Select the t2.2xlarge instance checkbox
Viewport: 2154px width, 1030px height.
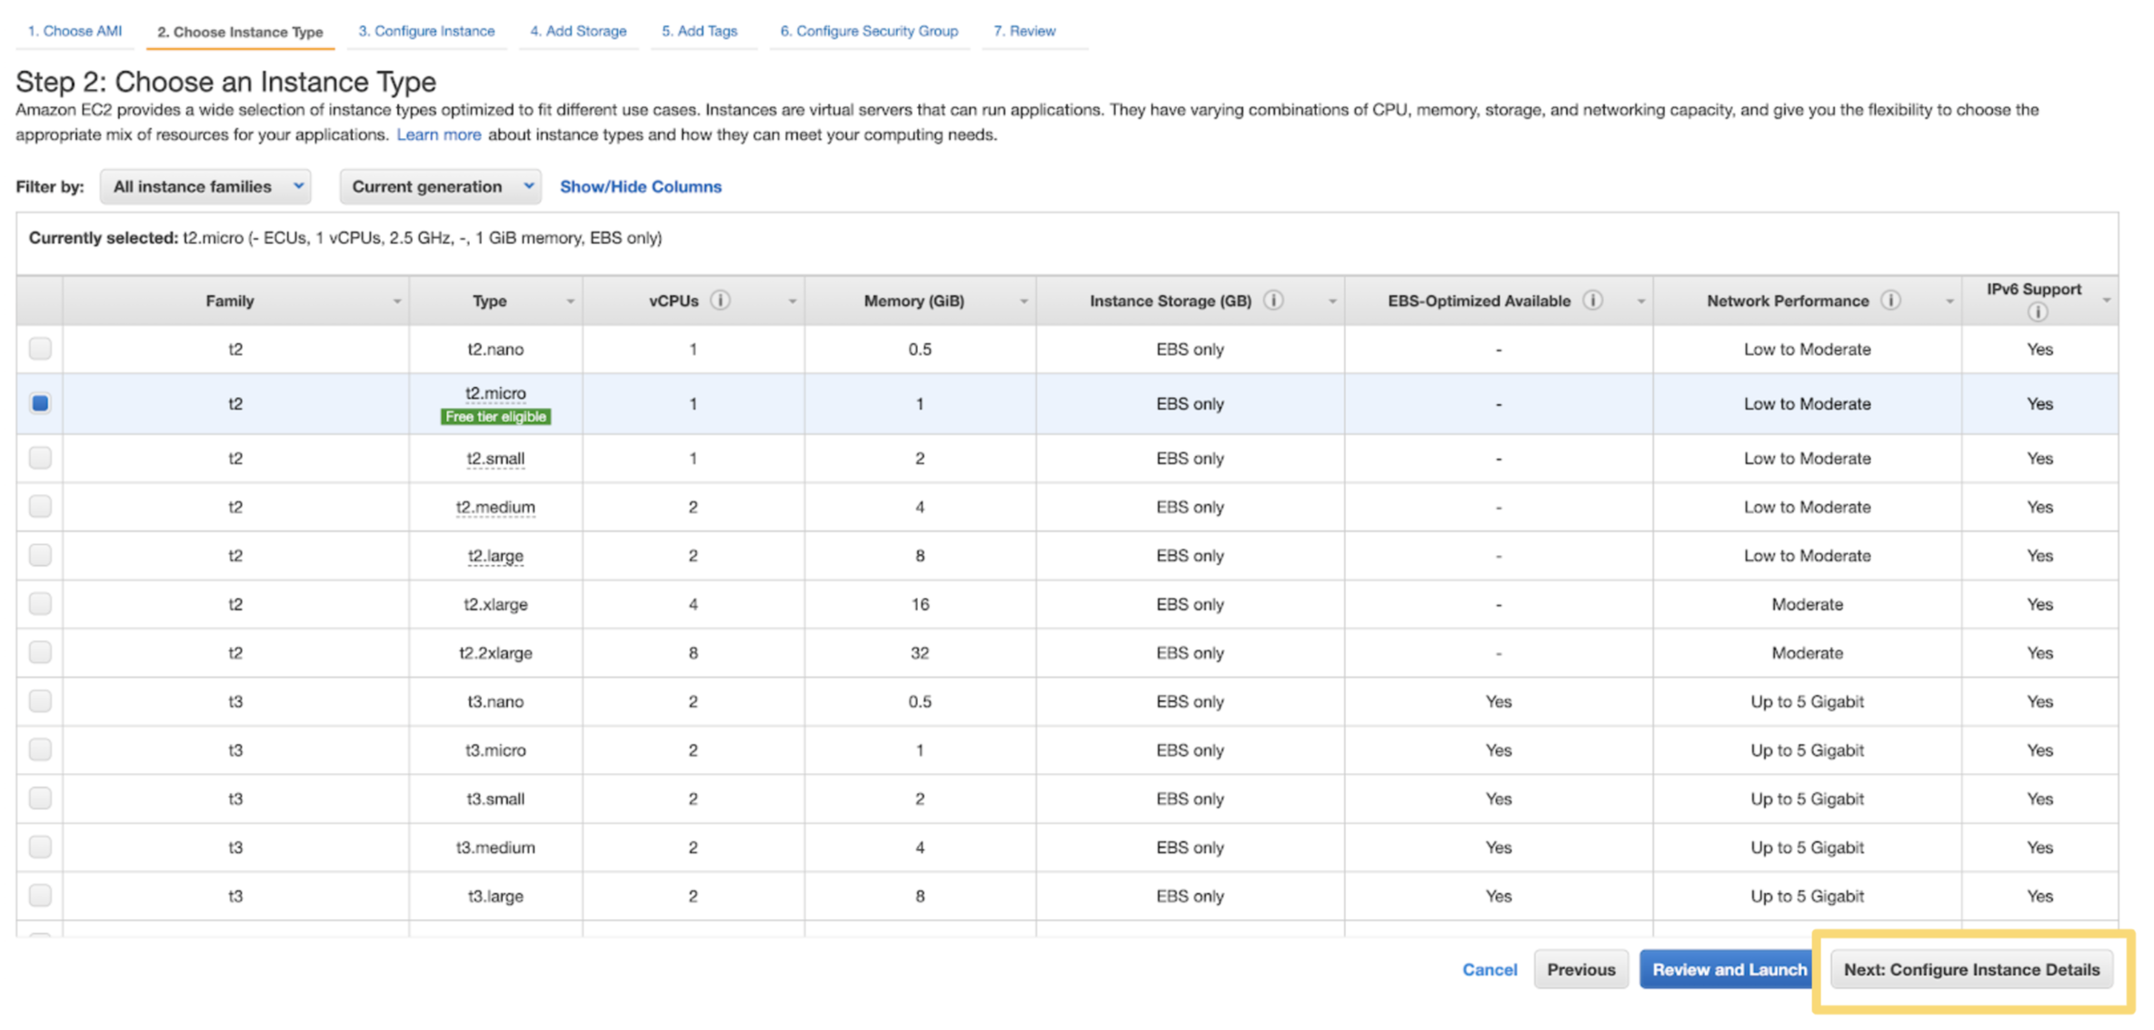[x=40, y=652]
